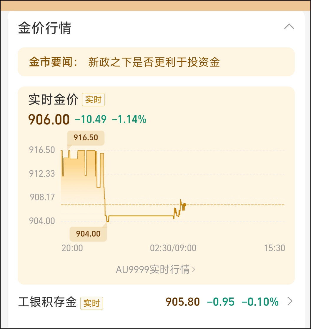Tap the 实时 badge beside 实时金价
This screenshot has height=329, width=311.
93,99
